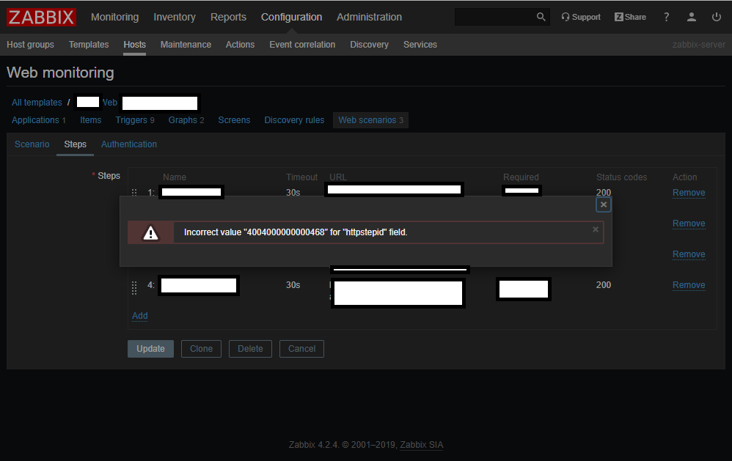Focus the global search field

click(495, 17)
